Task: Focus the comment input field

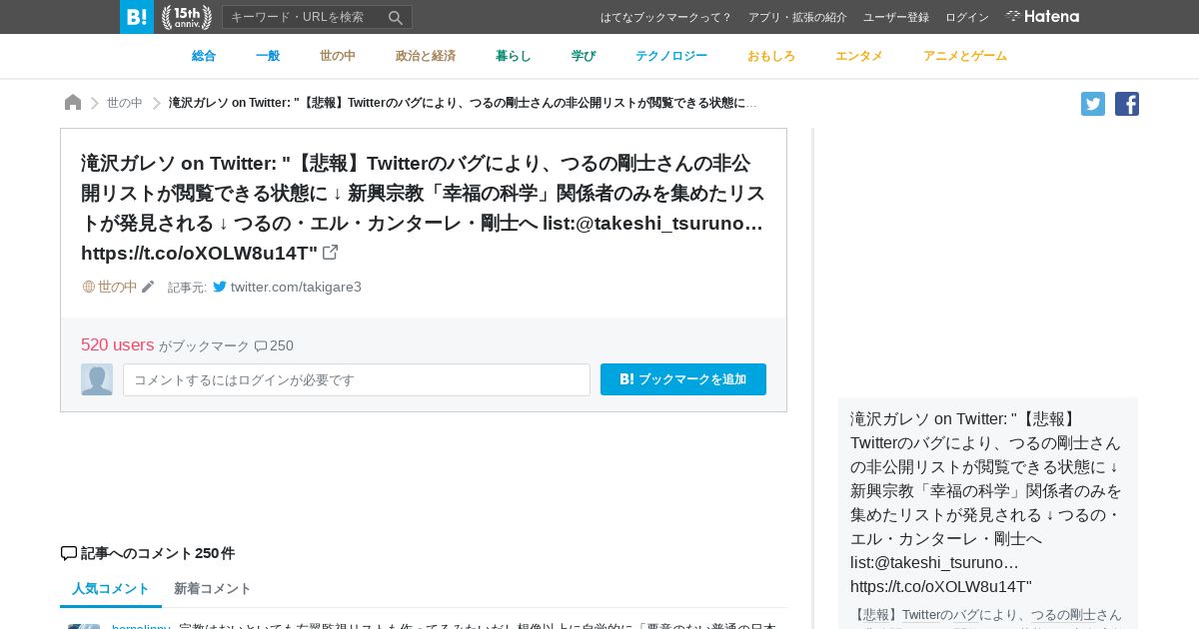Action: tap(357, 379)
